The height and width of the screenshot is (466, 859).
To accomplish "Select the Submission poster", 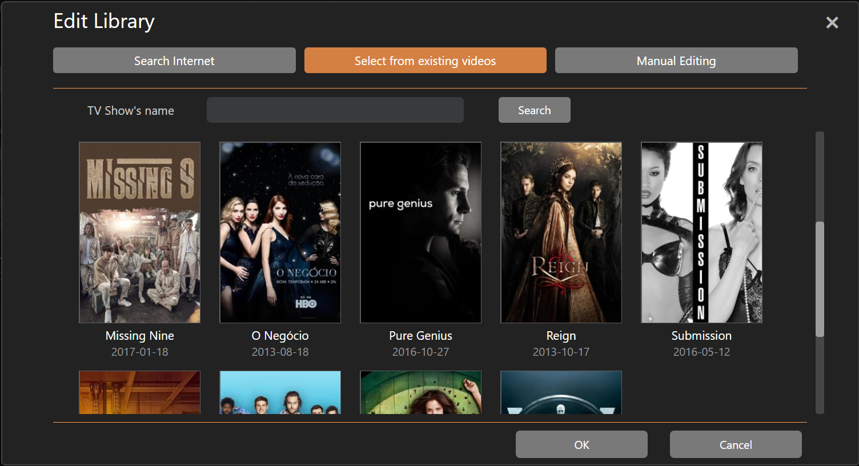I will coord(702,232).
